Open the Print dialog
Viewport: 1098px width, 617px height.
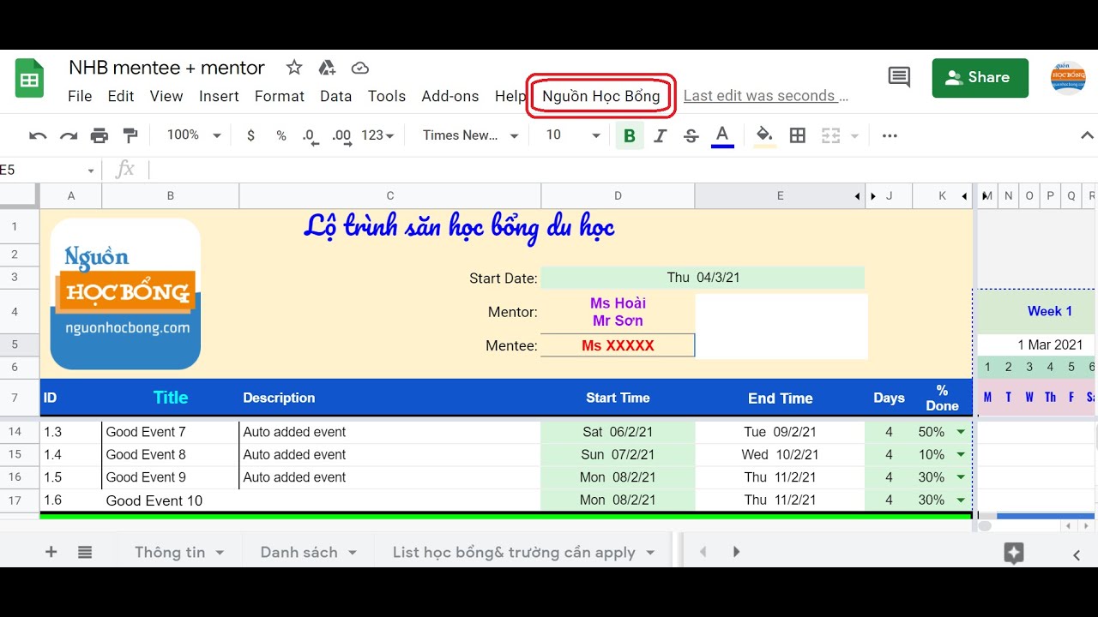coord(99,135)
